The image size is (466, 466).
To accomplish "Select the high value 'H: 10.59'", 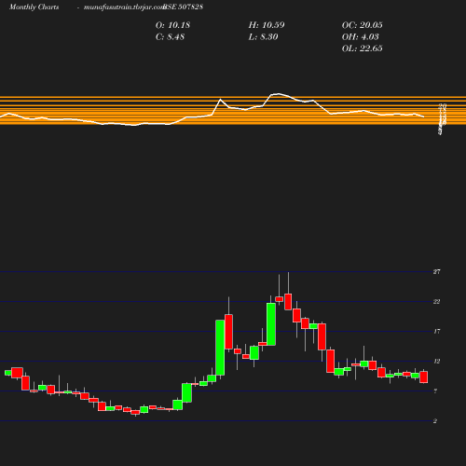I will tap(267, 25).
